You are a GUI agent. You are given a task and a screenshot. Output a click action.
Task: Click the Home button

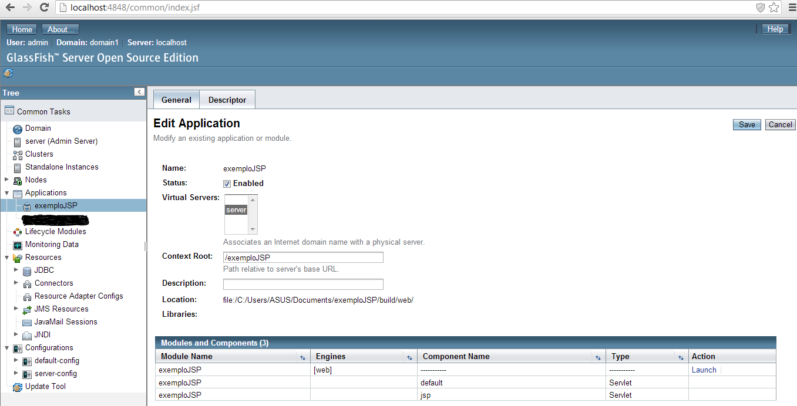coord(22,29)
